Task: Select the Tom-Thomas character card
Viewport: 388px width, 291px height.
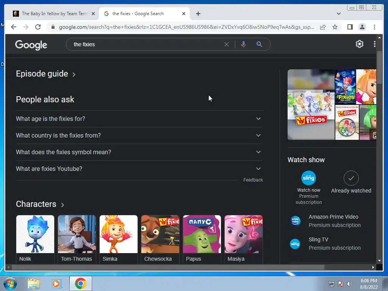Action: coord(77,239)
